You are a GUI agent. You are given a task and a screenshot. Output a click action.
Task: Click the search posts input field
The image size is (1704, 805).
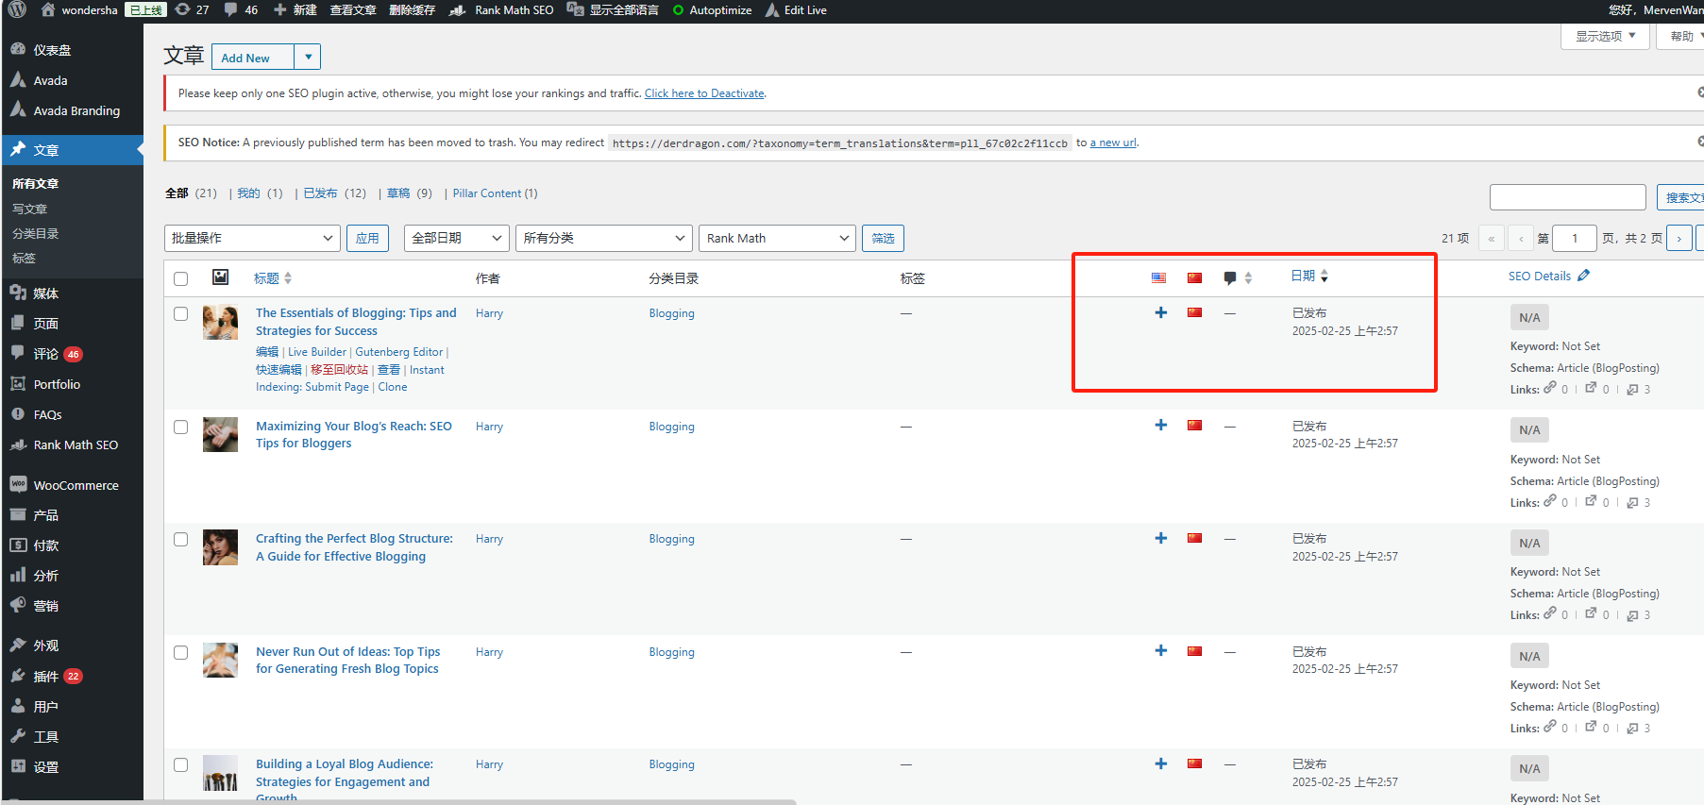[1567, 197]
